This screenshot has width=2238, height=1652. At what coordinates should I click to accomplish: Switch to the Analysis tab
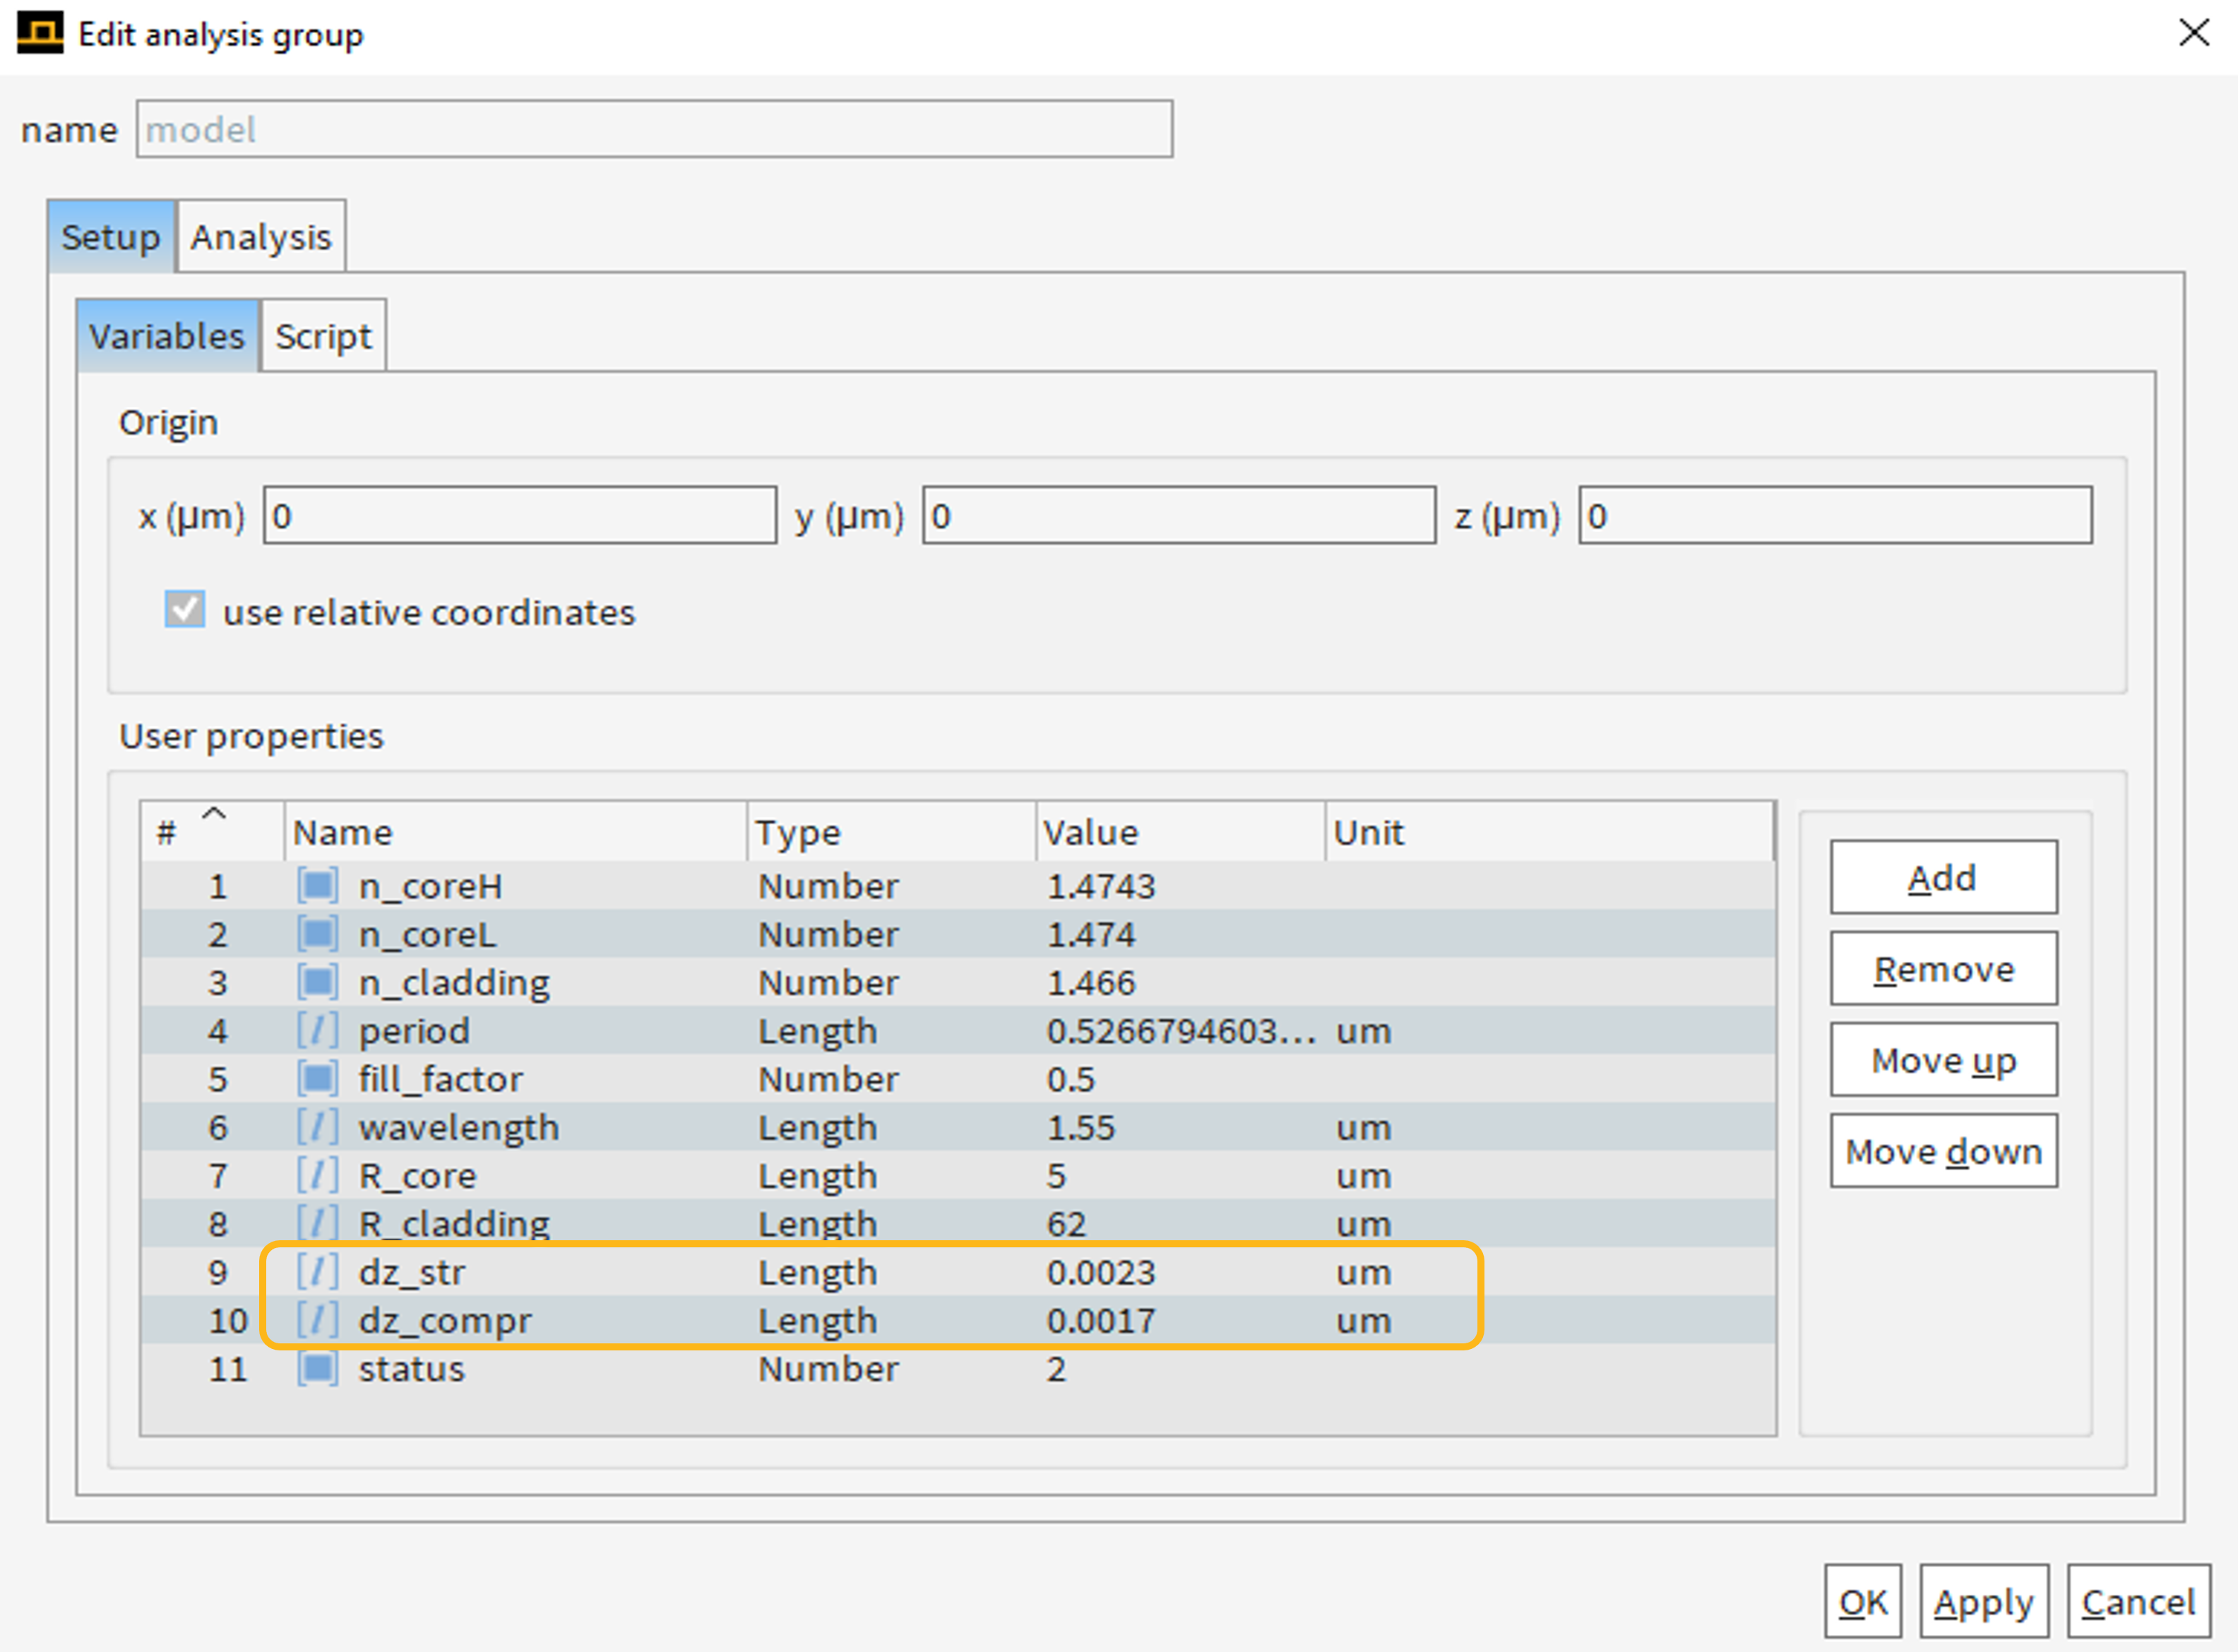pyautogui.click(x=261, y=237)
